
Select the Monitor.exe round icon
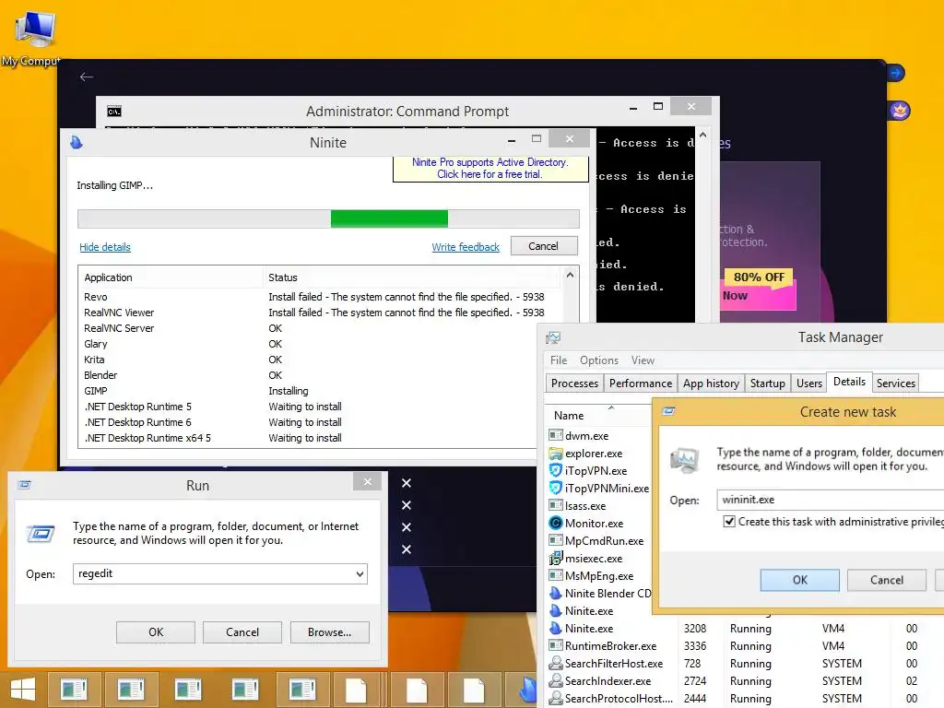(x=556, y=524)
